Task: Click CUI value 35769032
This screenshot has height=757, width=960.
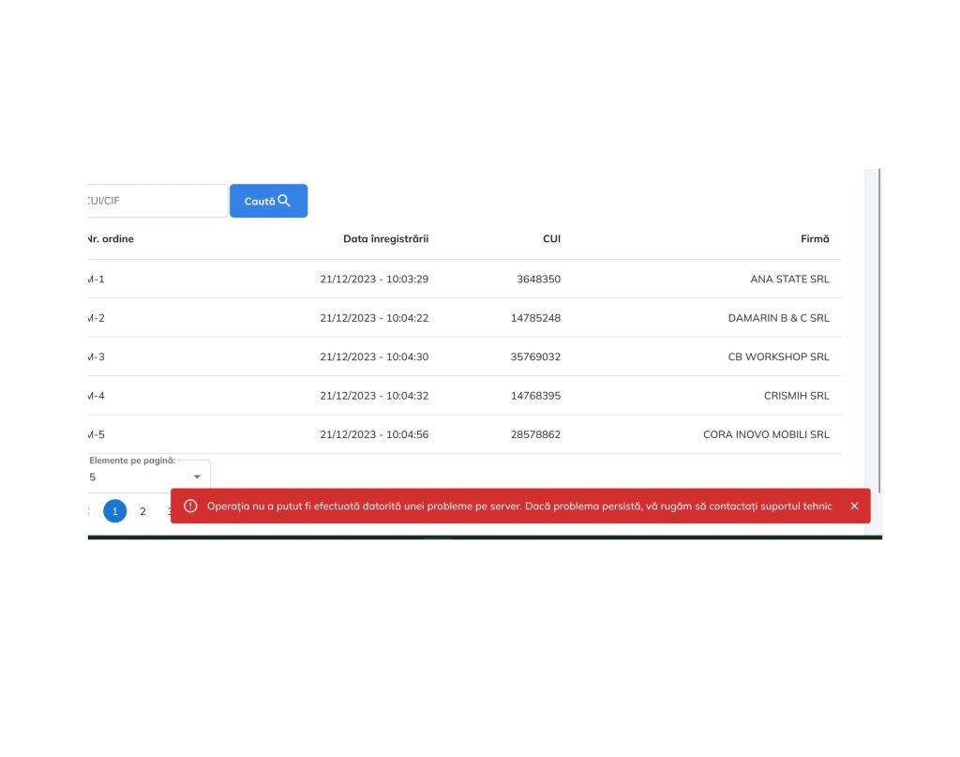Action: point(535,357)
